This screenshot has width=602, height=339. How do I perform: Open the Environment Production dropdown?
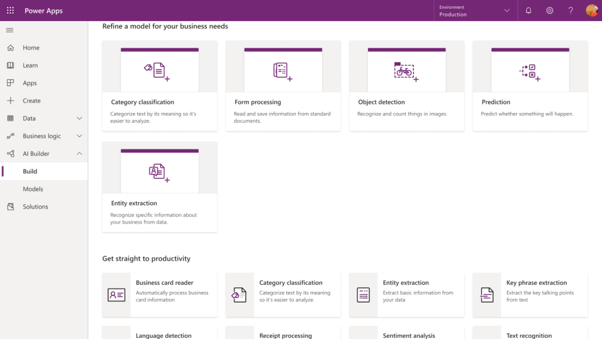(475, 10)
